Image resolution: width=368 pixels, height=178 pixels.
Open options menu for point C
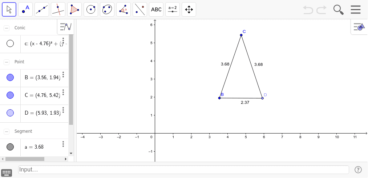63,92
